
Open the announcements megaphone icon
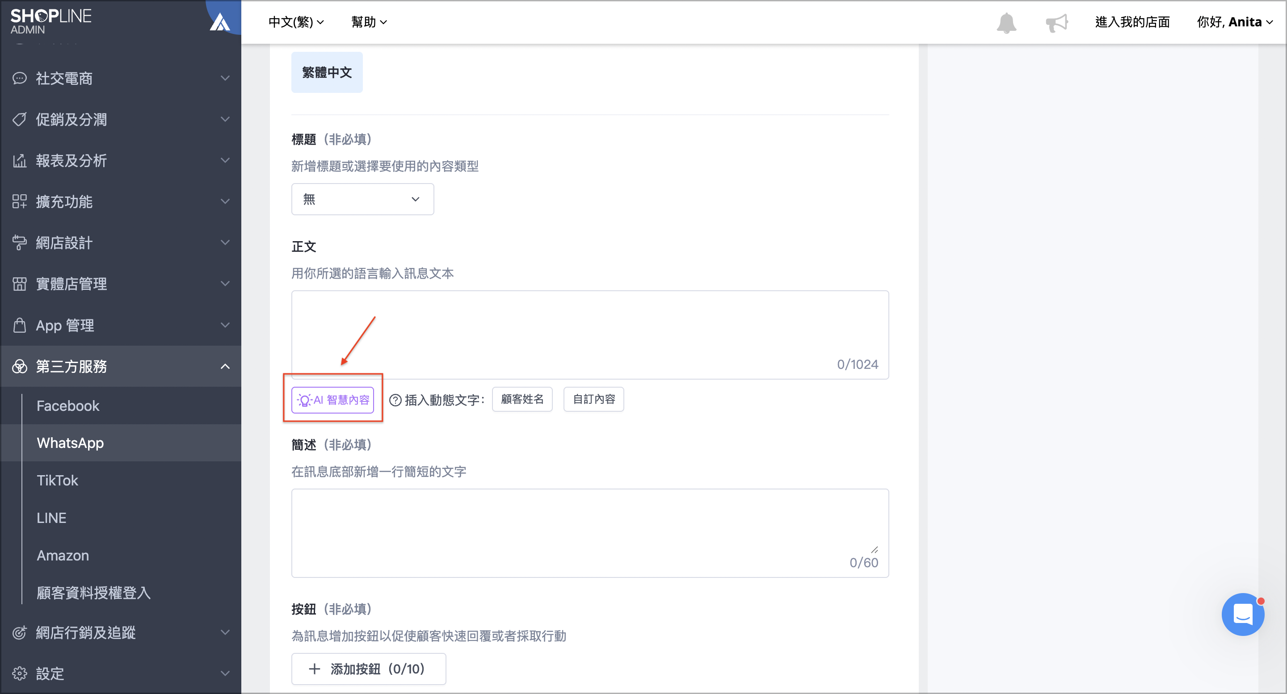[1057, 22]
